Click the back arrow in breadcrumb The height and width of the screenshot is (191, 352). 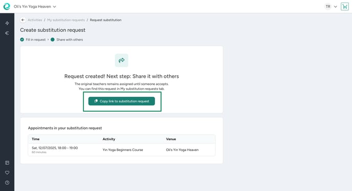click(23, 20)
